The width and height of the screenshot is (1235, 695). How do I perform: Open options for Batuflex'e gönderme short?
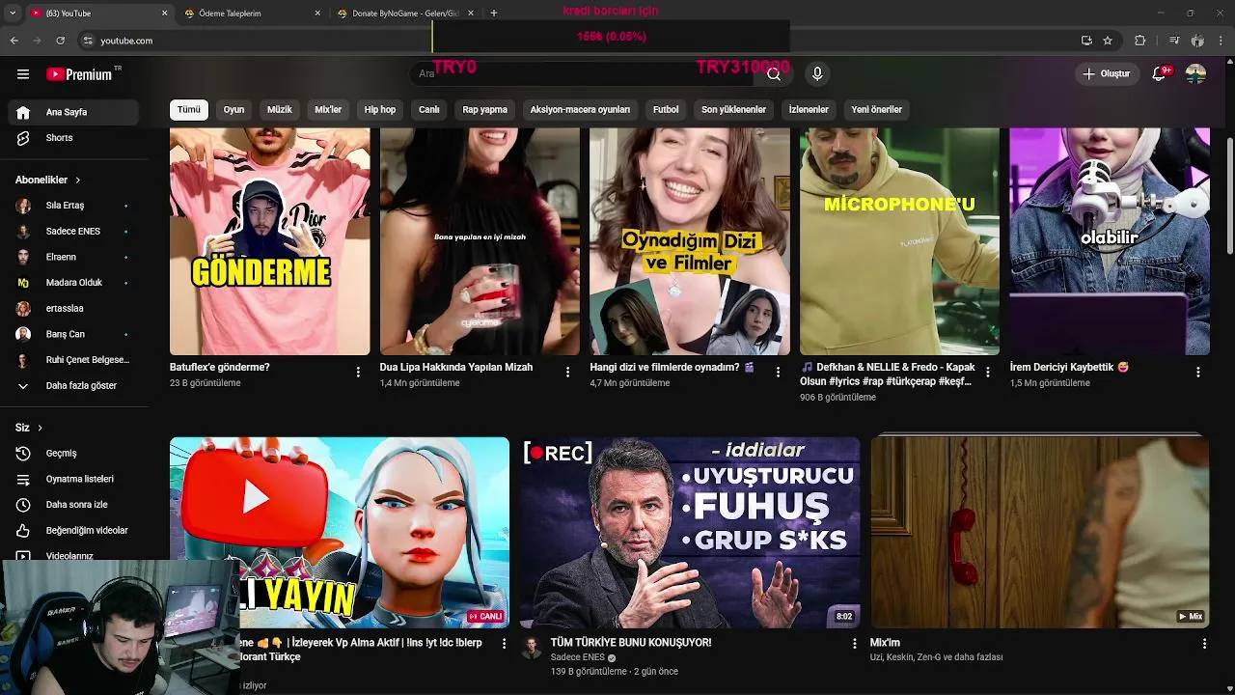tap(358, 372)
